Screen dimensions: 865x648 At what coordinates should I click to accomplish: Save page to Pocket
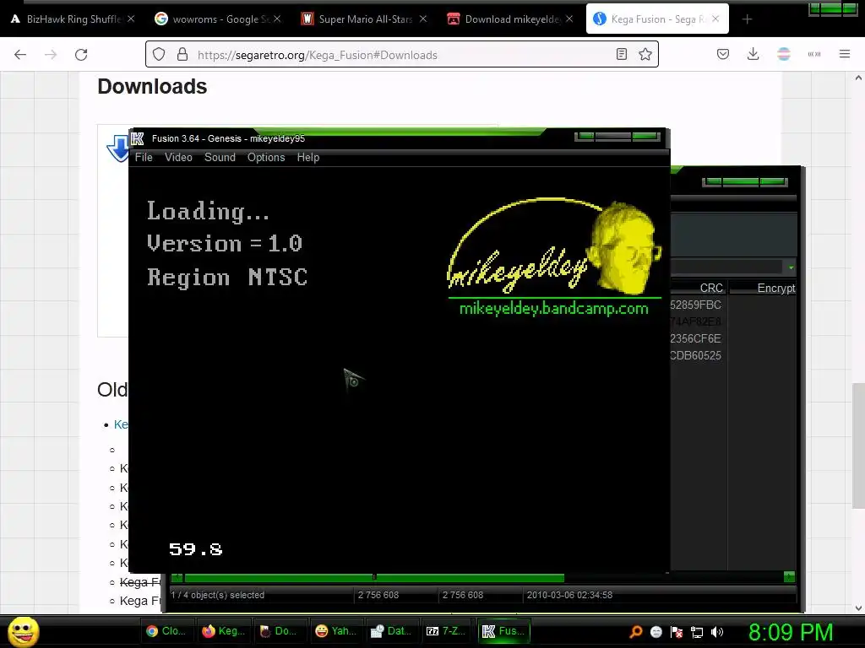723,54
